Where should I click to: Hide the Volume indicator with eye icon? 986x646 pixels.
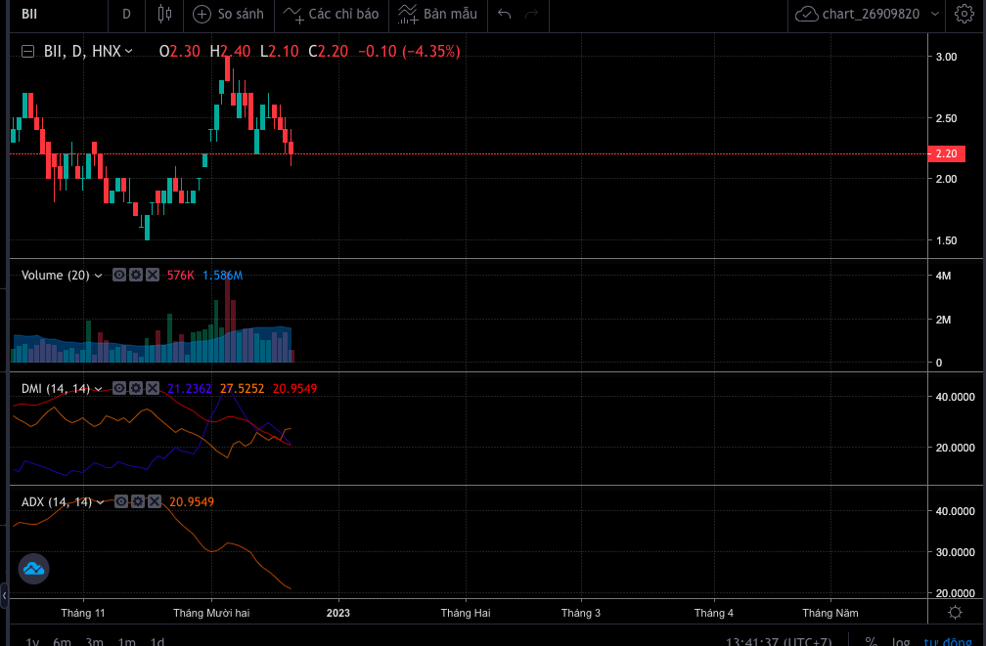[x=119, y=275]
